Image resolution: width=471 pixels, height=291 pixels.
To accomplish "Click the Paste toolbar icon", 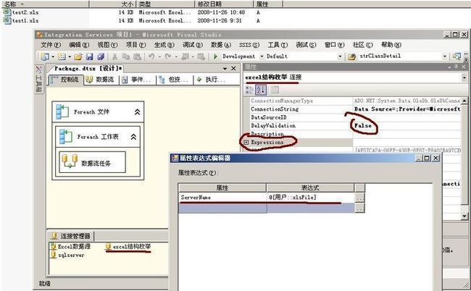I will [x=137, y=56].
